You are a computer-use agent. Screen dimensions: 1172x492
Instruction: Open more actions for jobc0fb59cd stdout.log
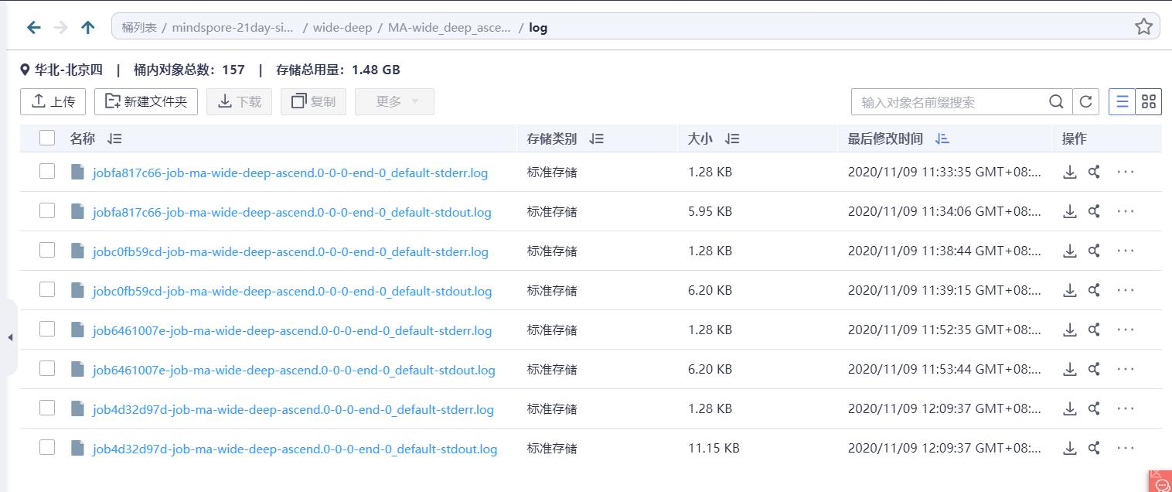point(1126,291)
